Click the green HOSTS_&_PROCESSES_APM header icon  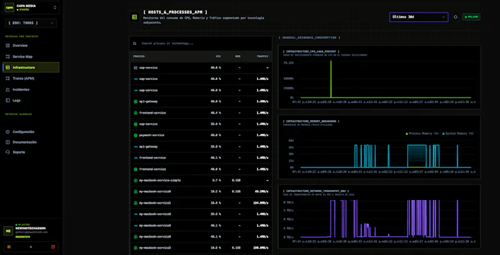click(x=134, y=17)
